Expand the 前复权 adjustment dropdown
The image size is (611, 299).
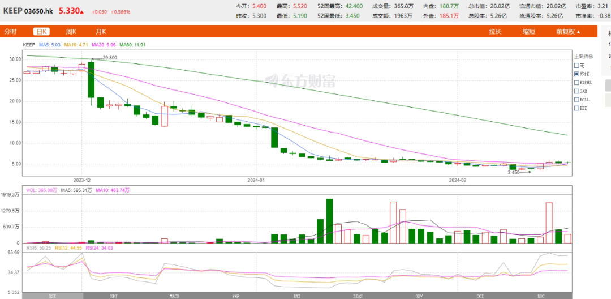point(567,32)
